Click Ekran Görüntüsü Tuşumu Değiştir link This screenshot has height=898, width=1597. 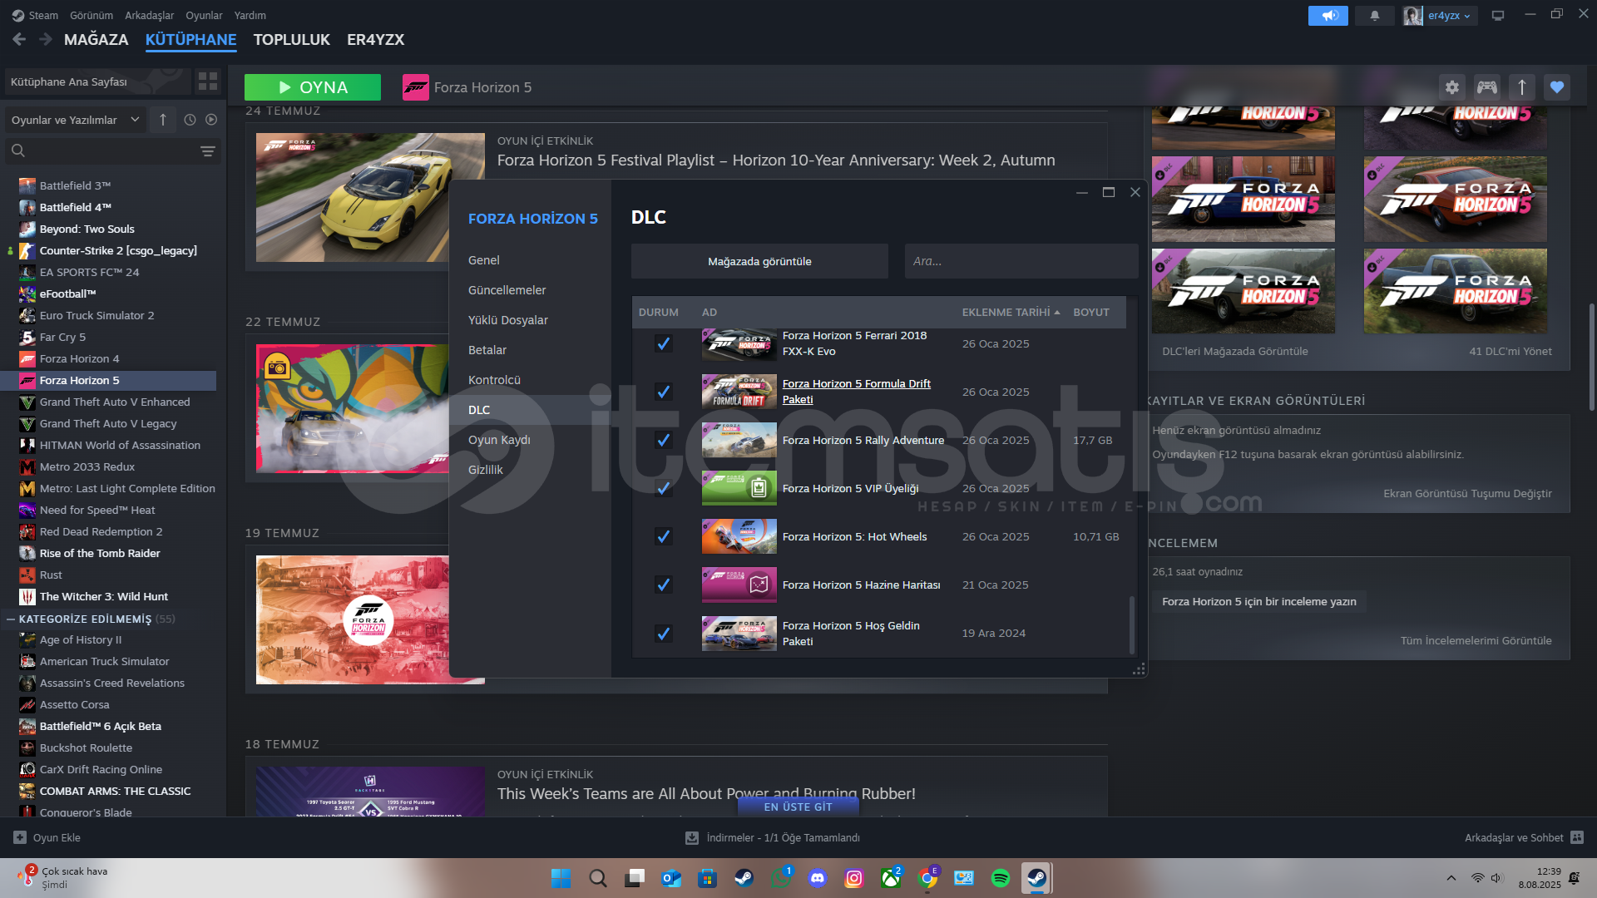1467,493
